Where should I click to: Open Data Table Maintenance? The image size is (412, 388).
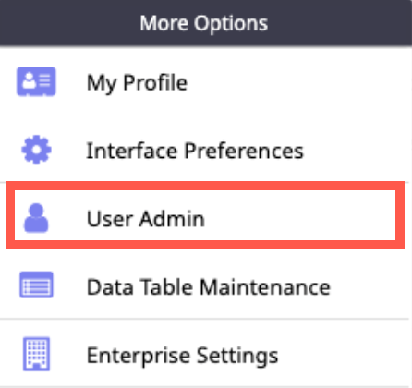click(205, 286)
